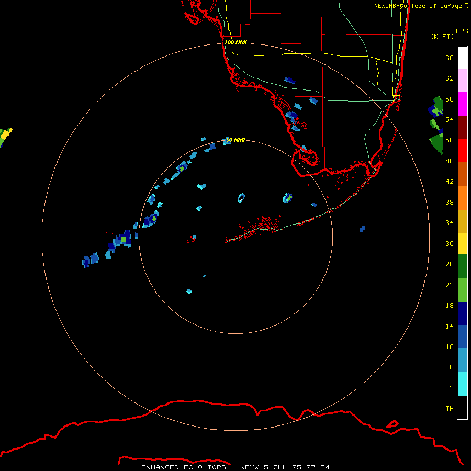Image resolution: width=471 pixels, height=471 pixels.
Task: Click the "5 JUL 25" date text
Action: [x=283, y=467]
